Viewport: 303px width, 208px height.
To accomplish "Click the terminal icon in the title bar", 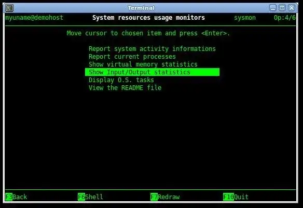I will coord(9,8).
